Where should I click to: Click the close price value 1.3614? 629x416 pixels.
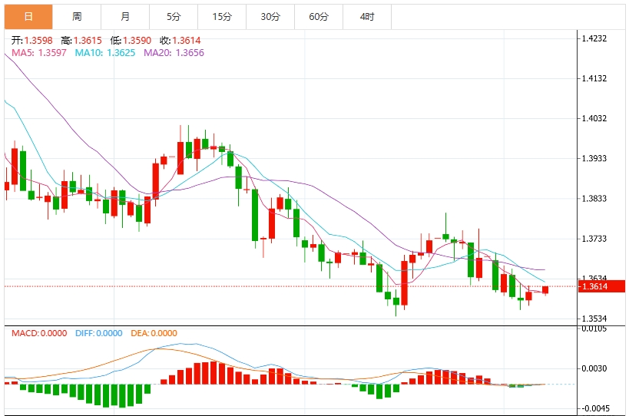click(187, 41)
